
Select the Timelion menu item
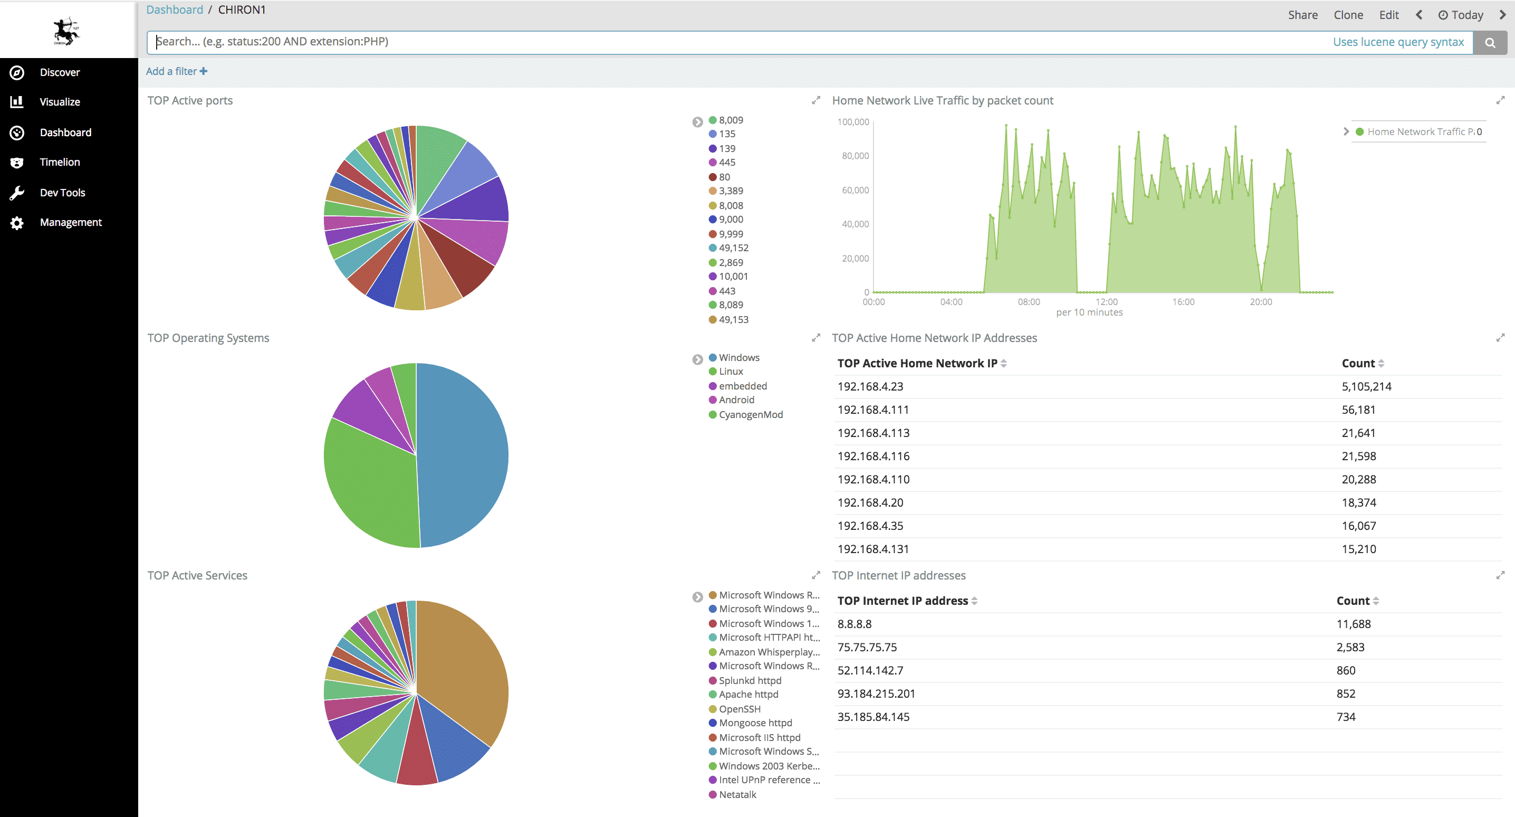click(x=60, y=162)
